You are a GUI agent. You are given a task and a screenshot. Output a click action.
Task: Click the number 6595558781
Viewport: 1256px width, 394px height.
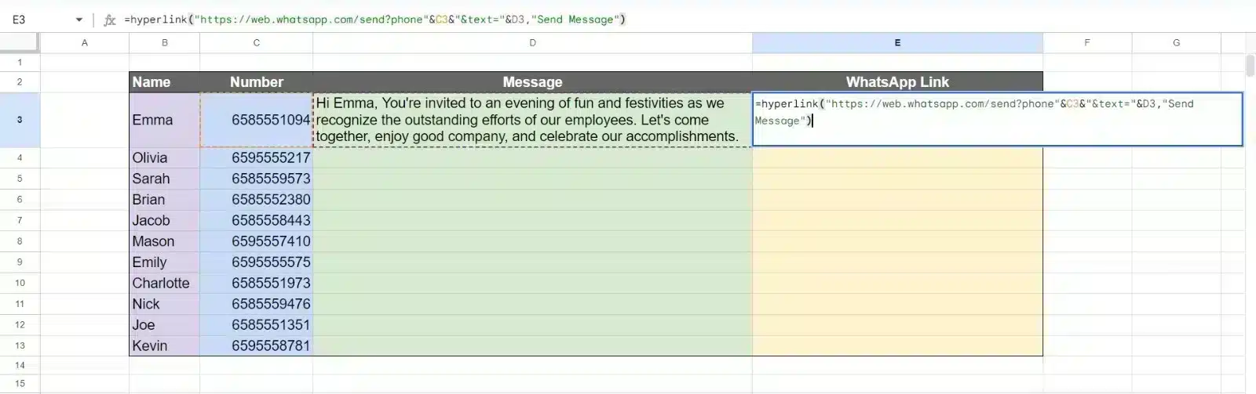coord(271,345)
